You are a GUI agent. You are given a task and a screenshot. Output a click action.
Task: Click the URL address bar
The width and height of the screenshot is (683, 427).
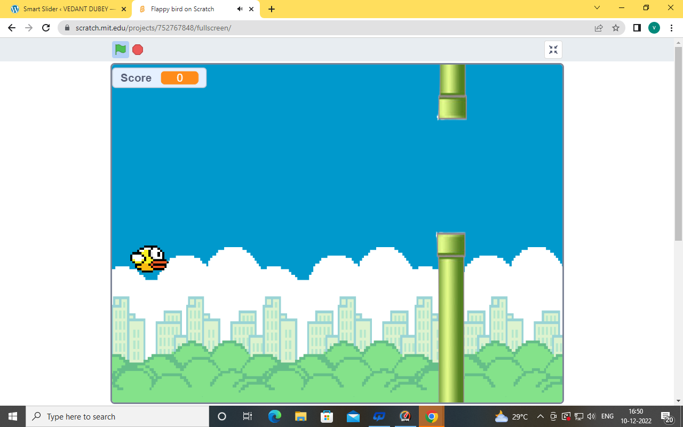click(x=320, y=28)
